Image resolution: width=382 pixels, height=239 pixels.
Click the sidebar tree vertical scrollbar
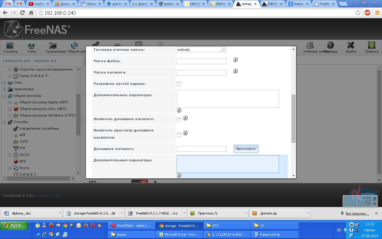(78, 115)
